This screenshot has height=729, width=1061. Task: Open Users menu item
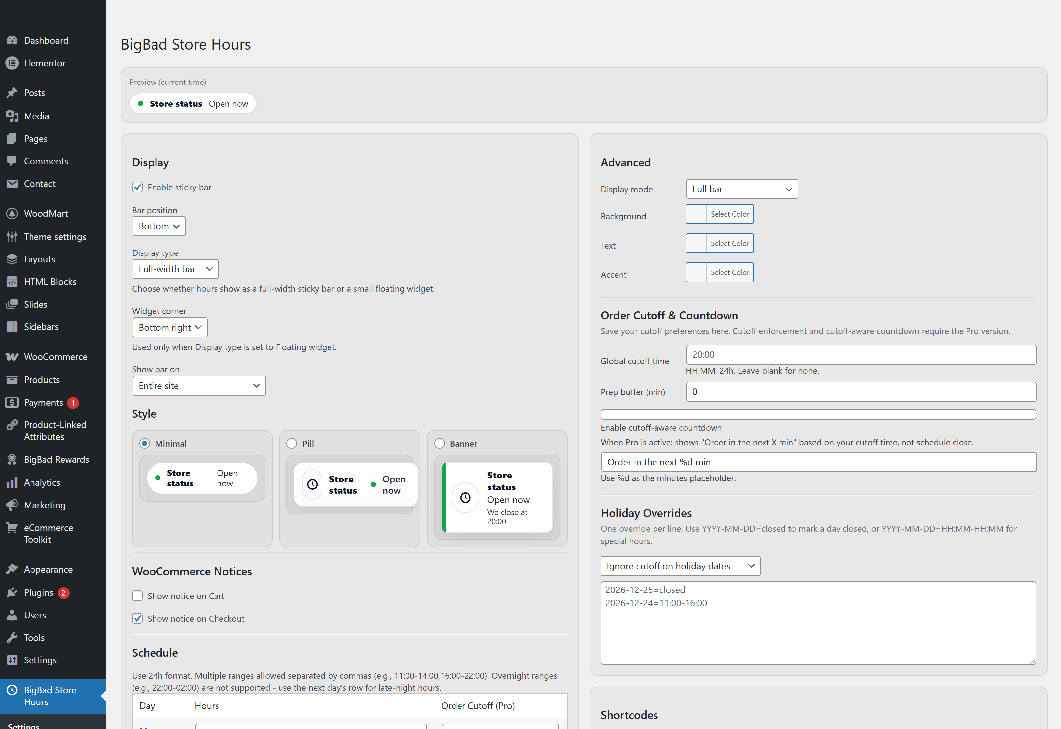tap(53, 615)
